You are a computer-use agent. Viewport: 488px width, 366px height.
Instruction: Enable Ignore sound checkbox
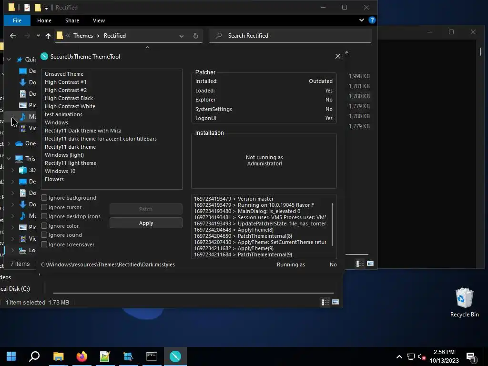coord(44,234)
